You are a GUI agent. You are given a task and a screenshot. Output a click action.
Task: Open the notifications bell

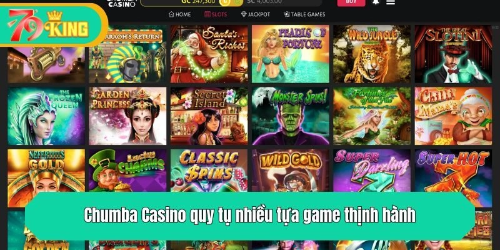376,2
